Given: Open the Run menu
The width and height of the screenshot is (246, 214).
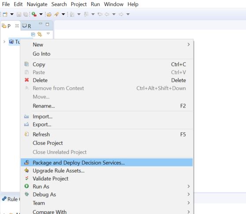Looking at the screenshot, I should pos(95,4).
